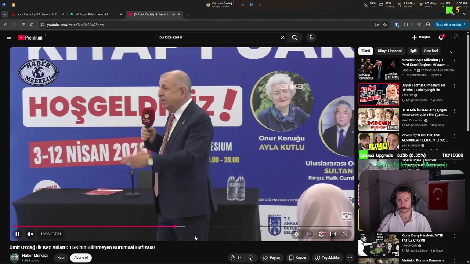Open a new browser tab

[x=188, y=14]
